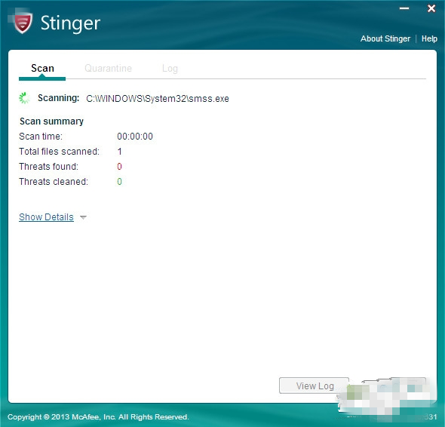The height and width of the screenshot is (427, 445).
Task: Go to the Log tab
Action: [170, 69]
